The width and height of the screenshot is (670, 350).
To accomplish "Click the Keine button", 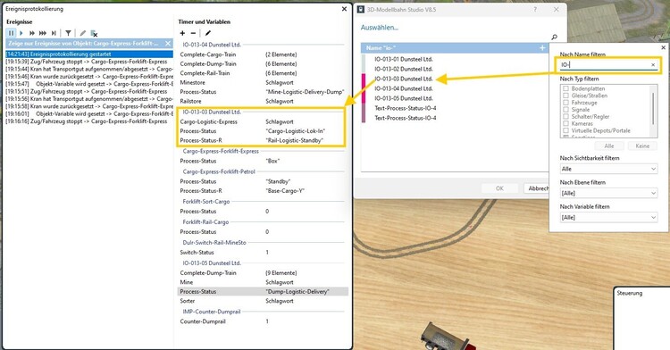I will point(642,146).
